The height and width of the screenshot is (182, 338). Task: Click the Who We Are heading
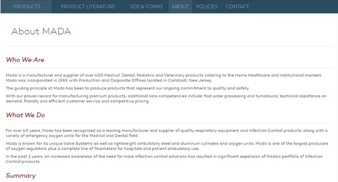[25, 60]
